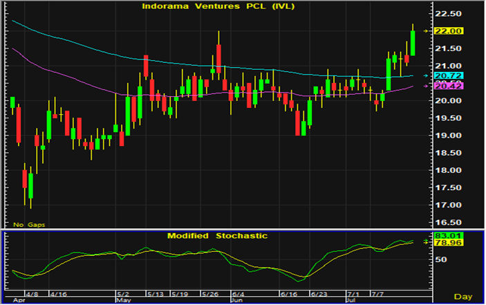Click the May month label on time axis
486x305 pixels.
point(123,301)
